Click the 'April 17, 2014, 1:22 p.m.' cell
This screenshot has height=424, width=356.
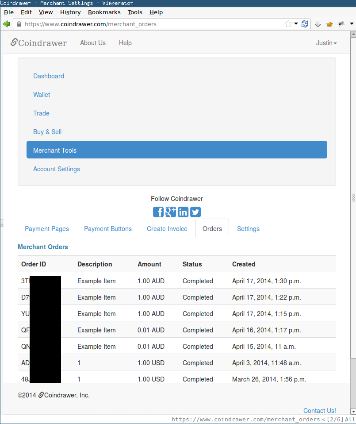[266, 297]
